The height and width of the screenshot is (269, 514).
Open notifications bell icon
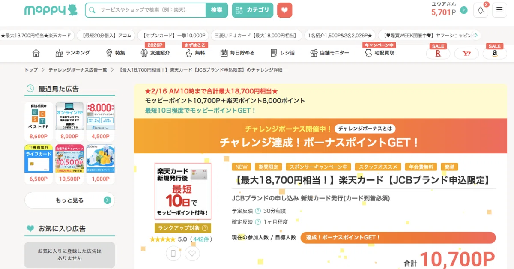pos(481,10)
